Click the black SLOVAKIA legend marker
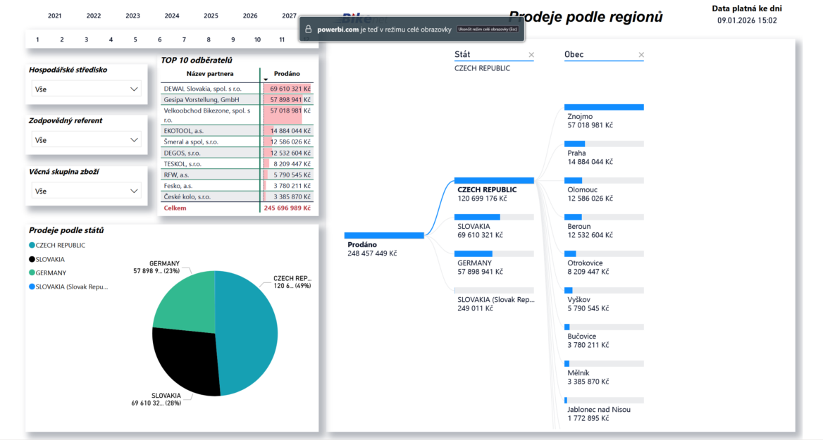The image size is (823, 440). [x=32, y=259]
